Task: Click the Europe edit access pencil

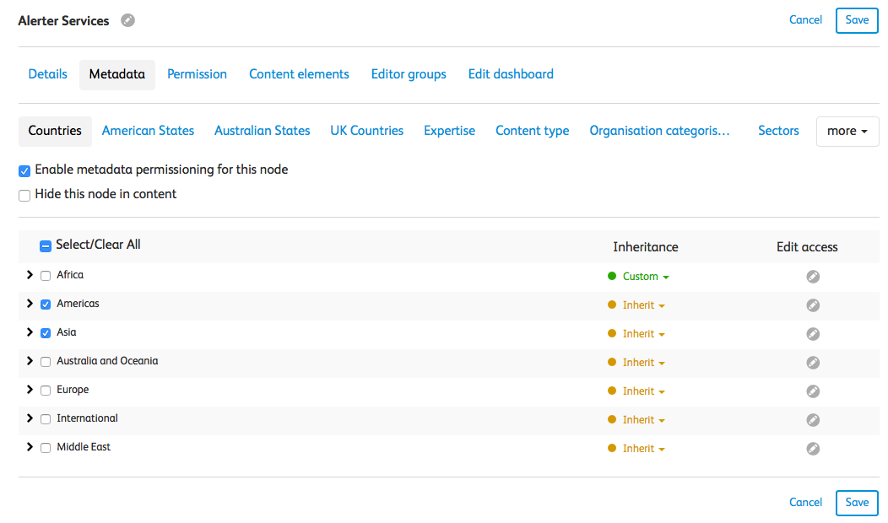Action: [x=813, y=391]
